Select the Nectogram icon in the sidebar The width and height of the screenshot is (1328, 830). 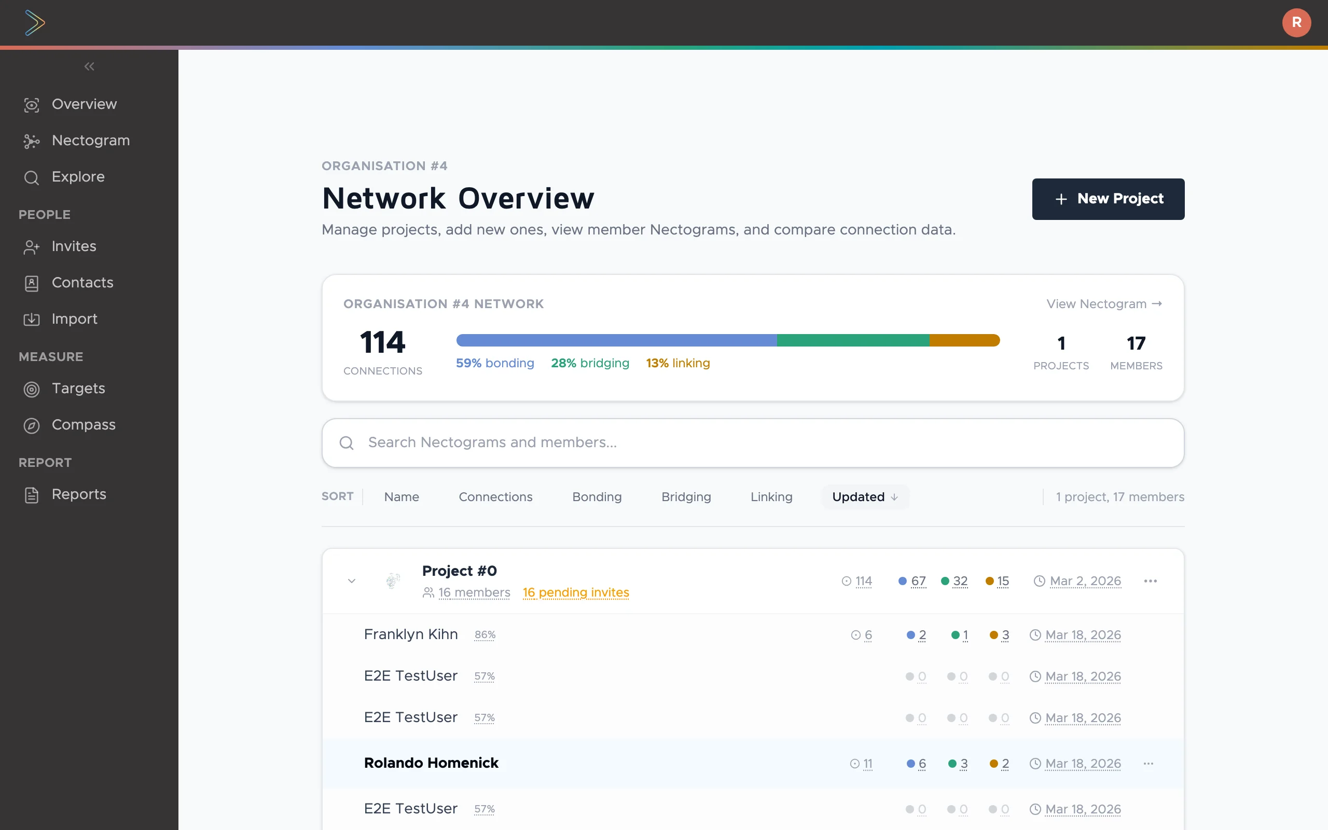(x=31, y=141)
